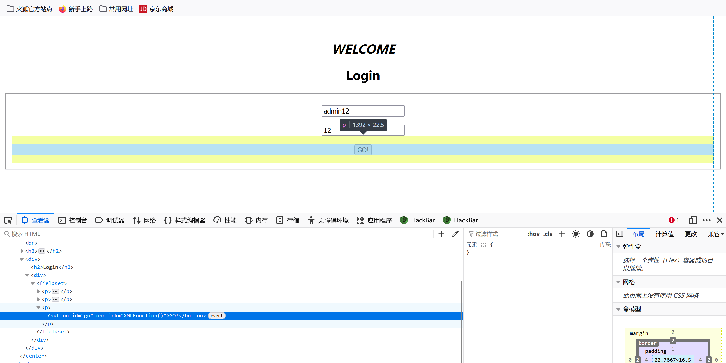Toggle the :hov pseudo-class panel

533,234
